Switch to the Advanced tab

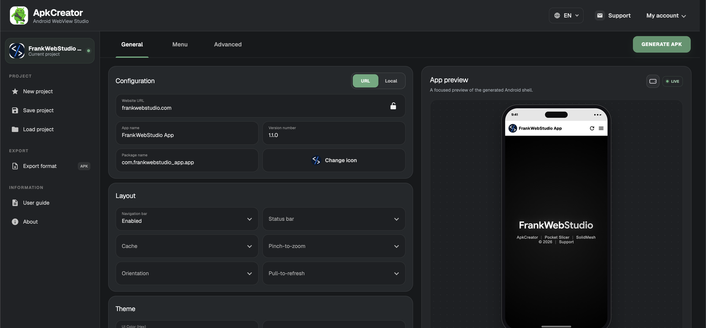pos(228,45)
